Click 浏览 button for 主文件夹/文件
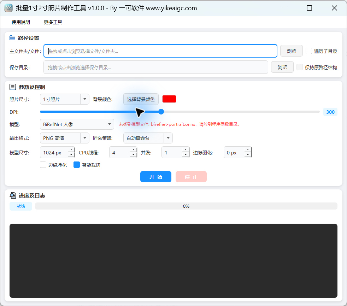This screenshot has height=306, width=347. pos(292,51)
